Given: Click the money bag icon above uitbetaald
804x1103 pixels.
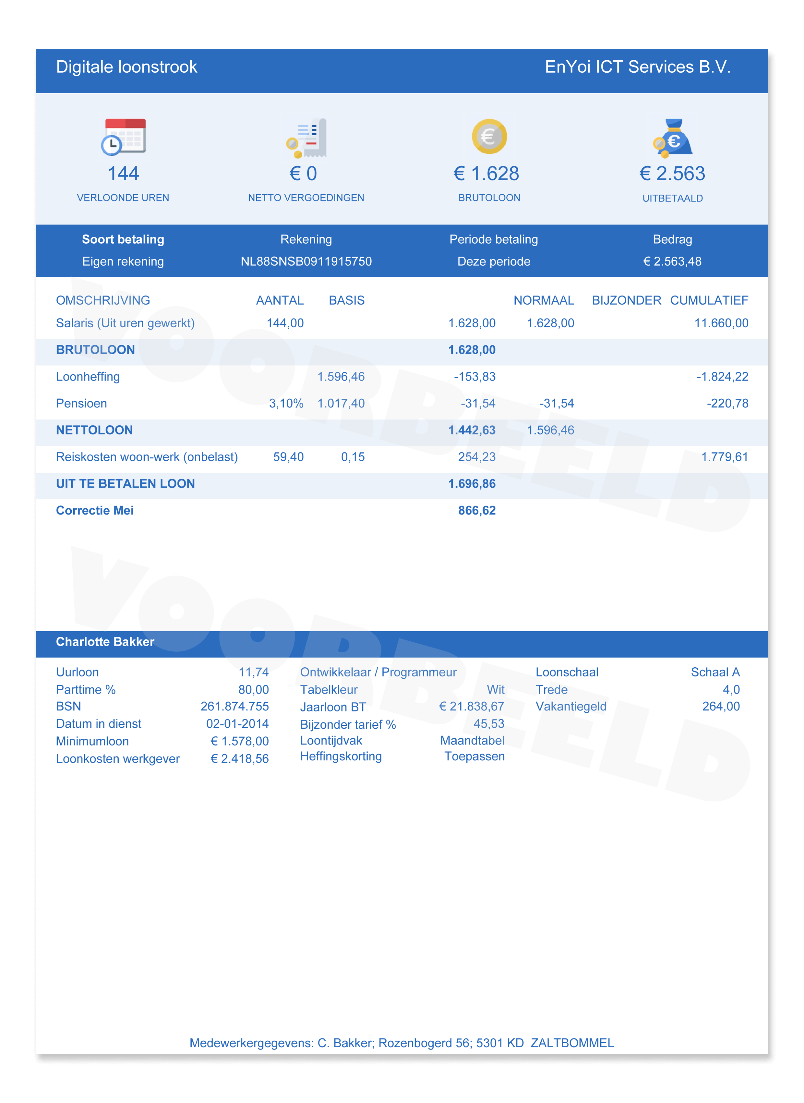Looking at the screenshot, I should pyautogui.click(x=673, y=138).
